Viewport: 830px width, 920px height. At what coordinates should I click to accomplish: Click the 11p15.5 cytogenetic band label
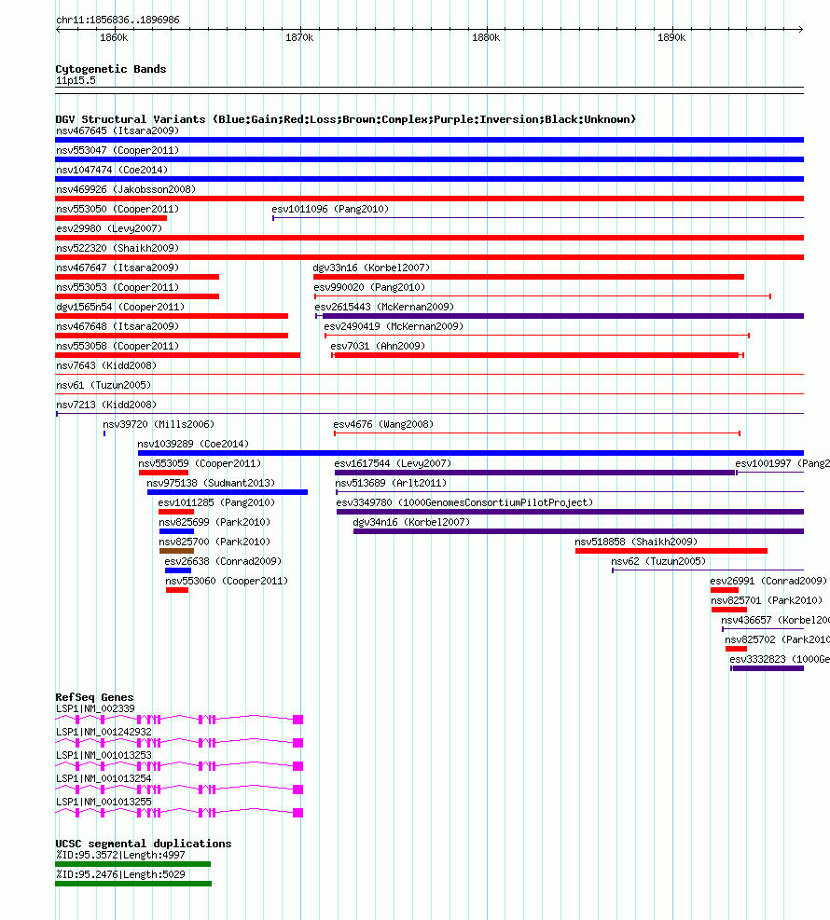pyautogui.click(x=76, y=80)
